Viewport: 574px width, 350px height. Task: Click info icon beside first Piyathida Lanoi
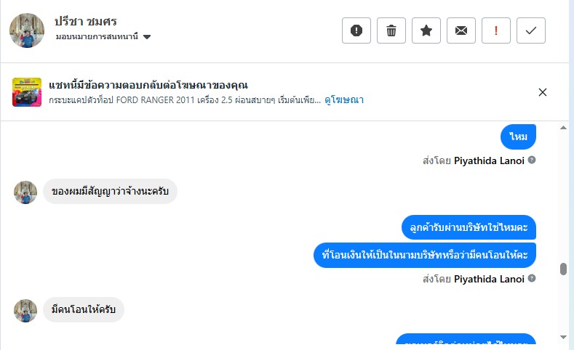(x=532, y=160)
